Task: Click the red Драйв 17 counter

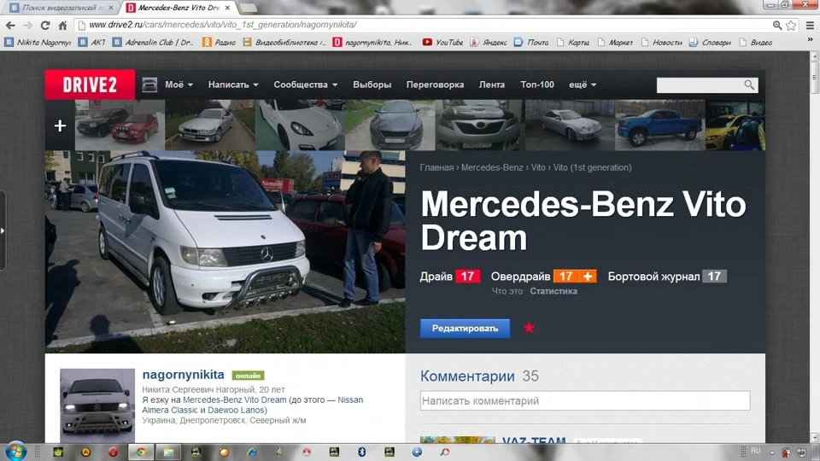Action: point(467,276)
